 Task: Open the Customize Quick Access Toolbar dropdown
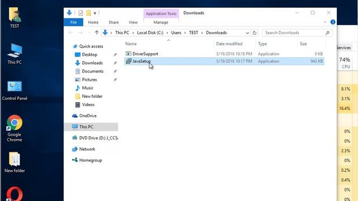95,13
